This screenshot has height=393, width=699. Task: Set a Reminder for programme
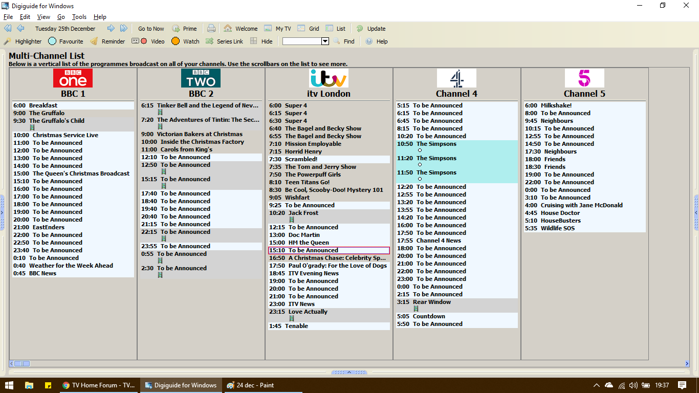pos(107,41)
